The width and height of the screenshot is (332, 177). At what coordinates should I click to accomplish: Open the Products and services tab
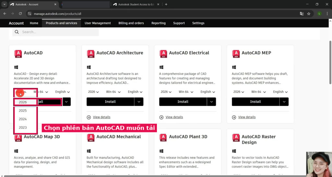61,23
